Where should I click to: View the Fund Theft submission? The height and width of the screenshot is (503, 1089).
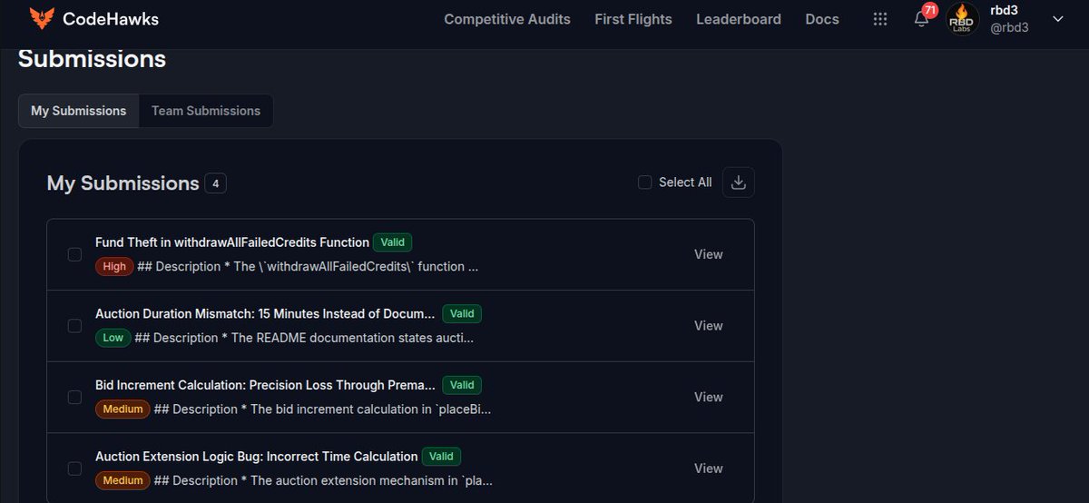click(709, 254)
